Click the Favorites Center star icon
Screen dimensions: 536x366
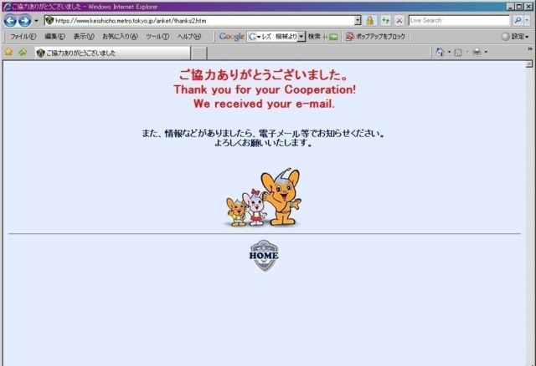[x=8, y=52]
